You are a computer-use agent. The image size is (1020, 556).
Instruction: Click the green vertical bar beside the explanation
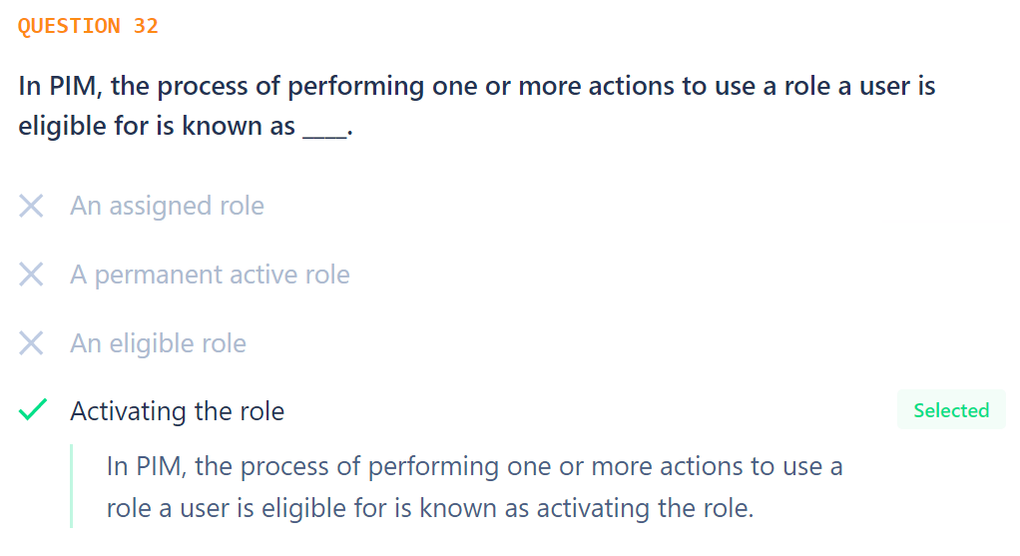(x=72, y=486)
